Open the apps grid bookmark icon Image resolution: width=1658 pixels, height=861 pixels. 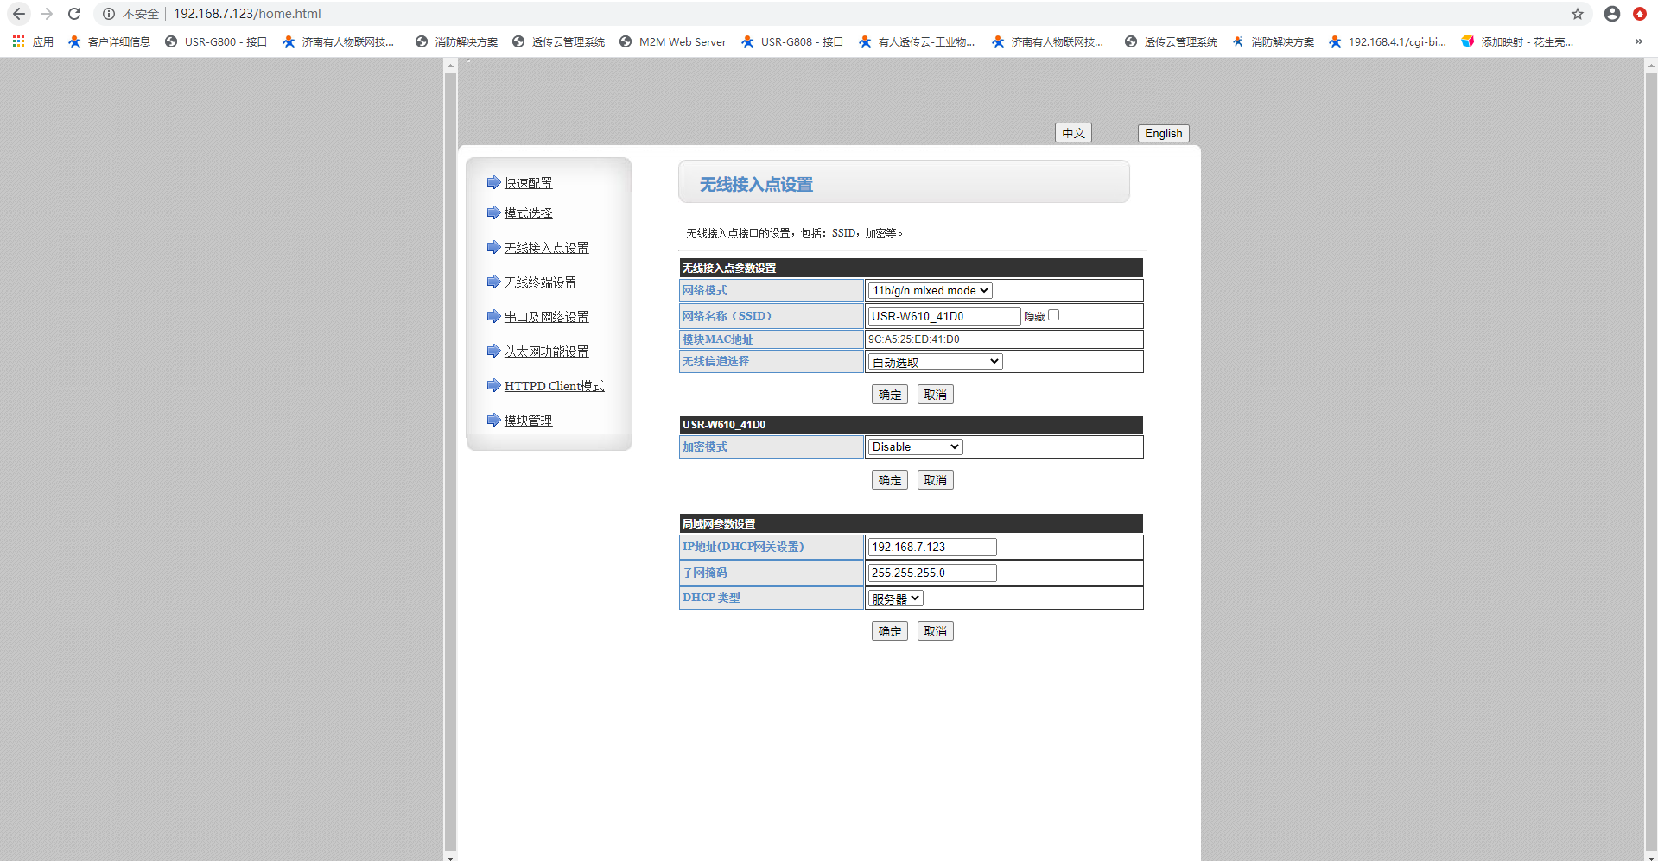coord(18,41)
